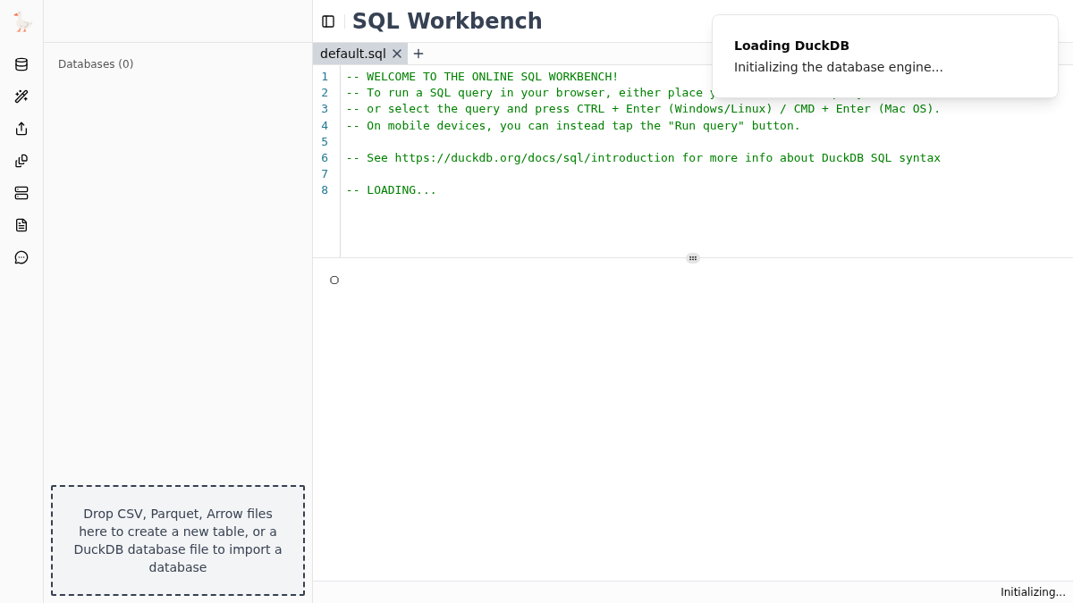Close the default.sql tab

[x=397, y=54]
